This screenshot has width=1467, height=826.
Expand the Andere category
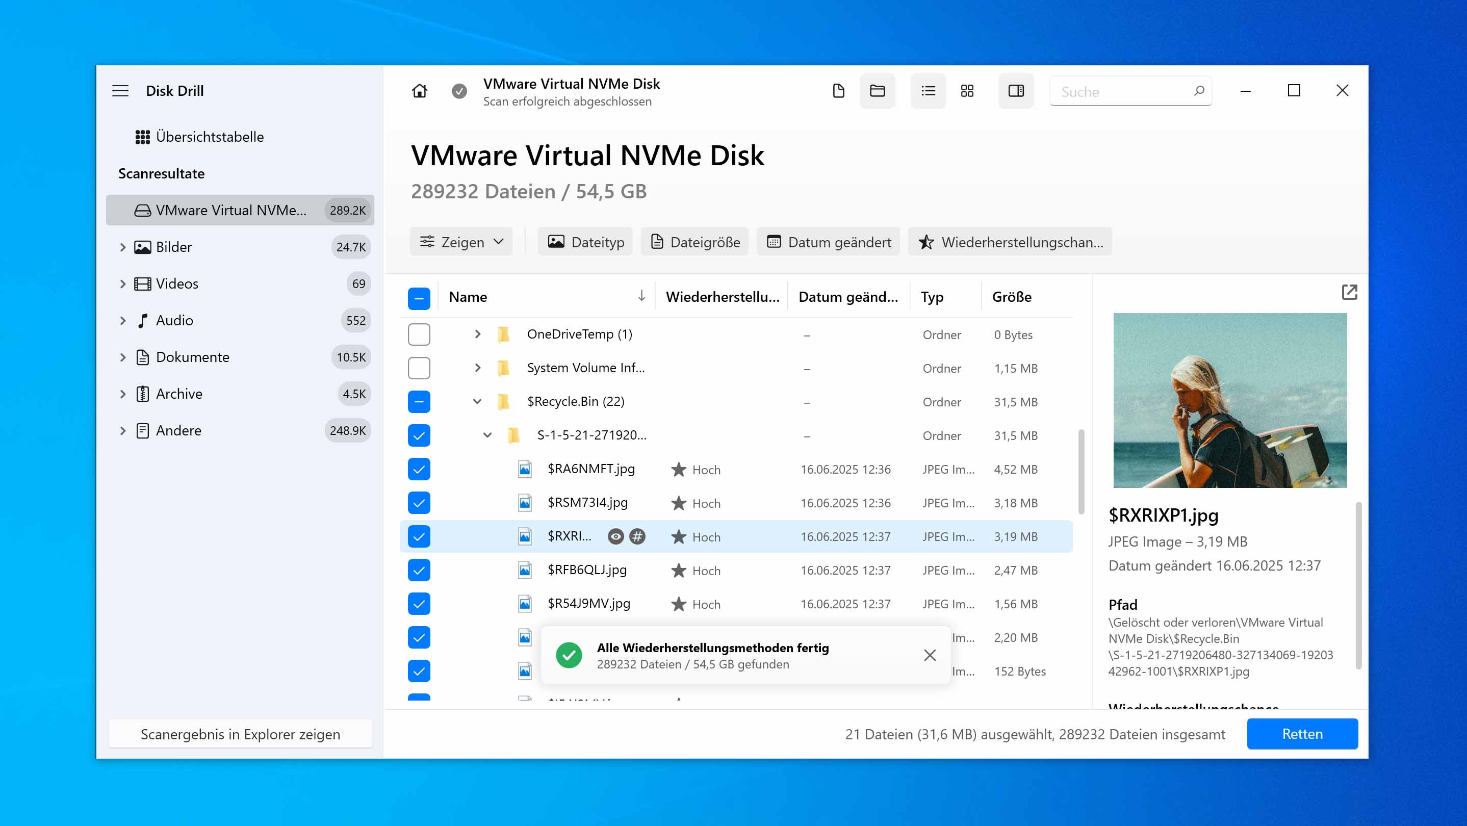(x=122, y=430)
